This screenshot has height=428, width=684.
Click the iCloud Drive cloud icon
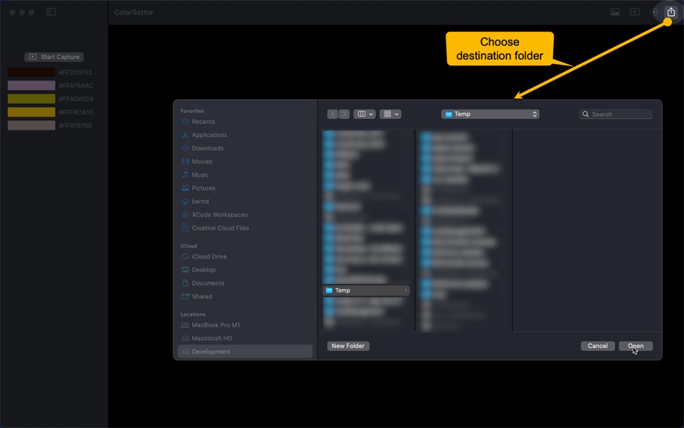pos(185,257)
